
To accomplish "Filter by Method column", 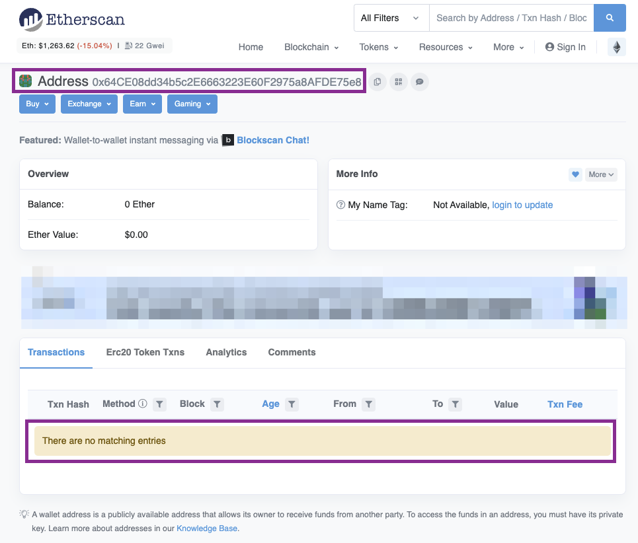I will [159, 404].
